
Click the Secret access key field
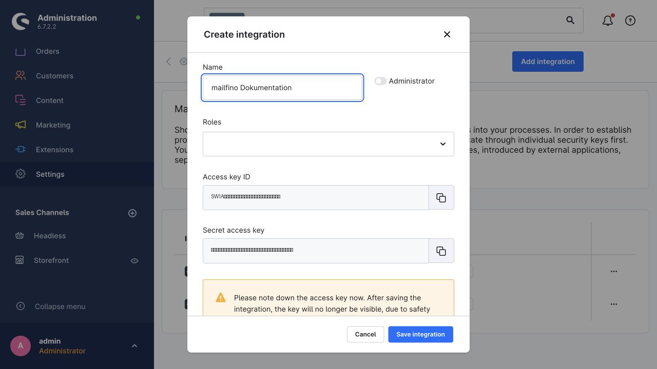tap(316, 251)
